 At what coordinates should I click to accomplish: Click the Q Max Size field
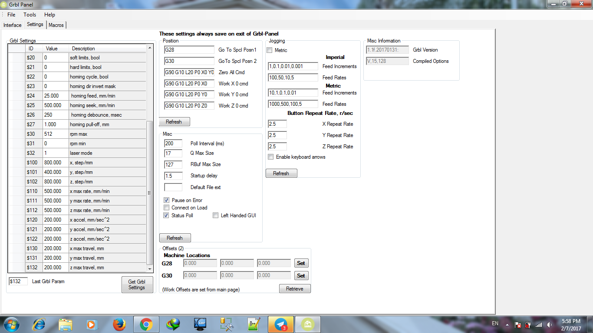coord(173,153)
